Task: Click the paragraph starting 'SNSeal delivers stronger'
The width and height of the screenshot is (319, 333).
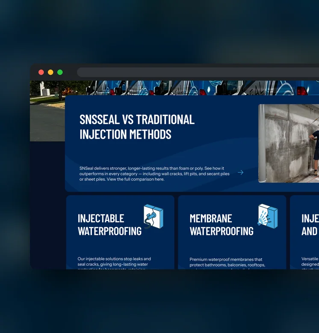Action: tap(154, 174)
